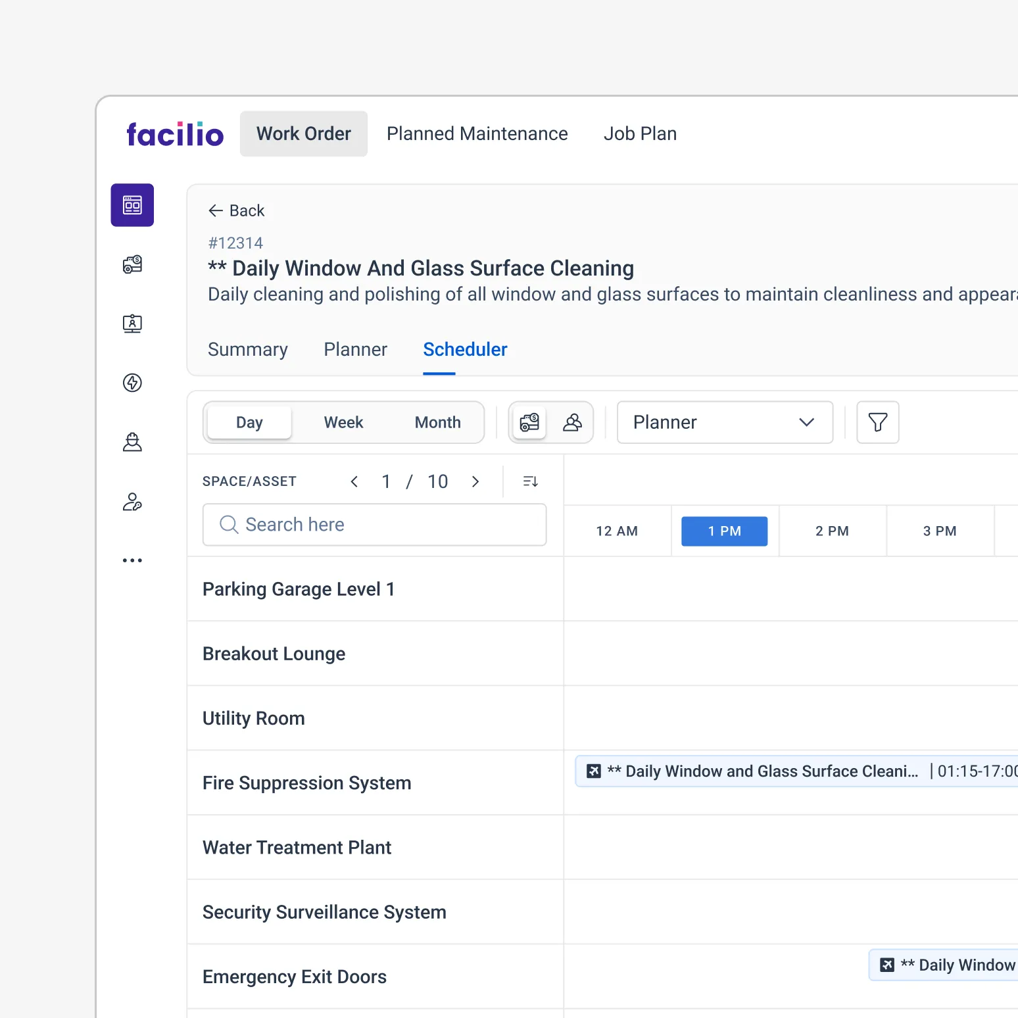Open the Planner dropdown

coord(724,422)
